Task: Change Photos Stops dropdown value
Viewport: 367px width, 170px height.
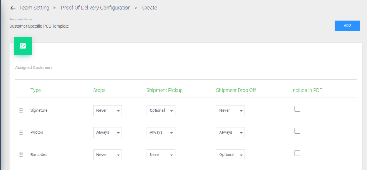Action: pos(108,132)
